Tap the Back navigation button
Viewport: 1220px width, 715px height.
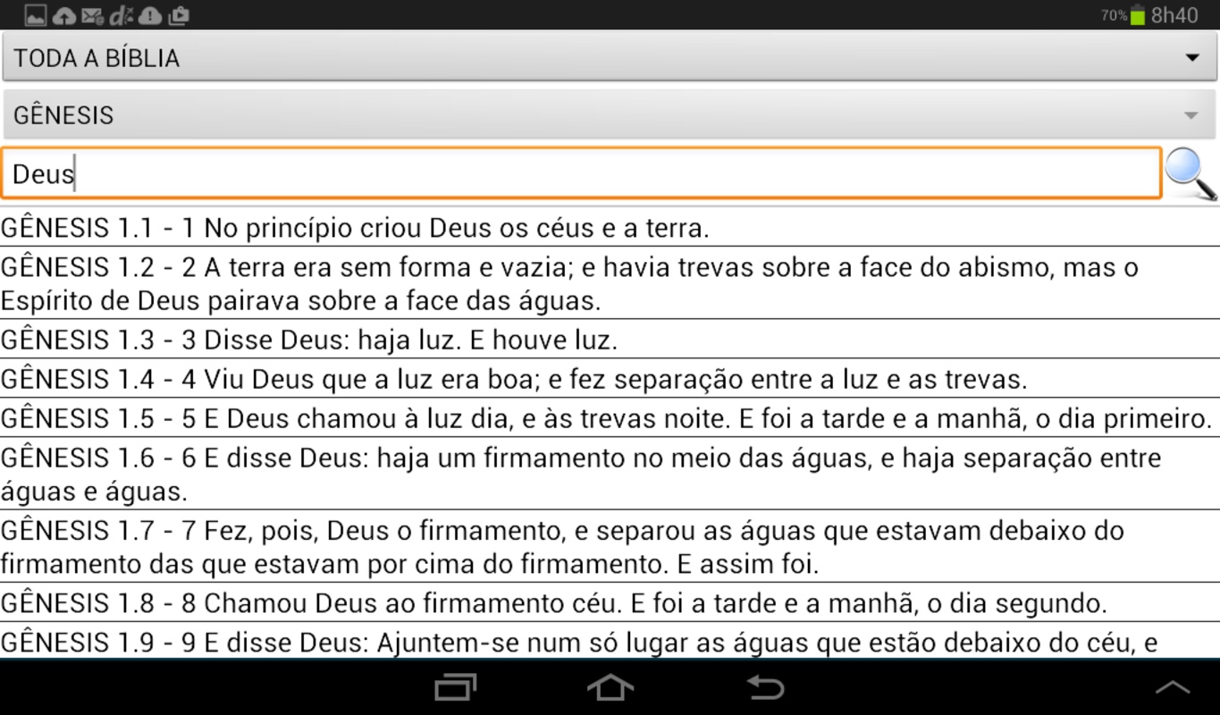[765, 687]
